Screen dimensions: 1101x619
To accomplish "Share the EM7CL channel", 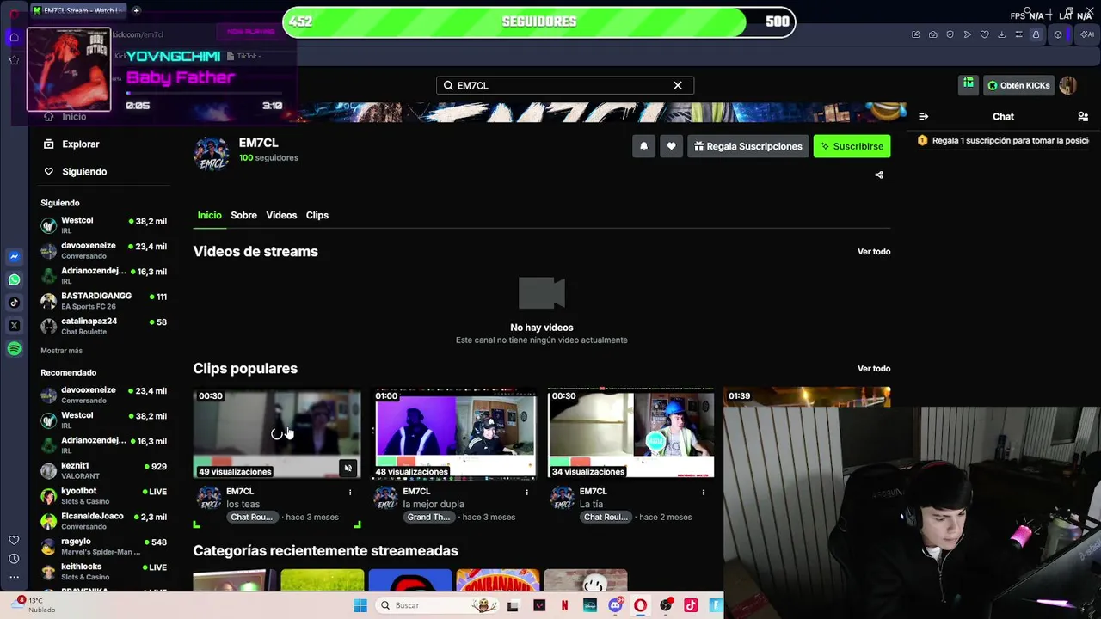I will click(x=878, y=175).
